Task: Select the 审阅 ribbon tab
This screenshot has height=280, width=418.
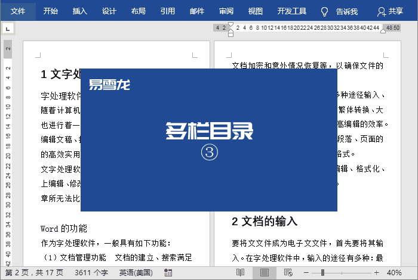Action: click(226, 11)
